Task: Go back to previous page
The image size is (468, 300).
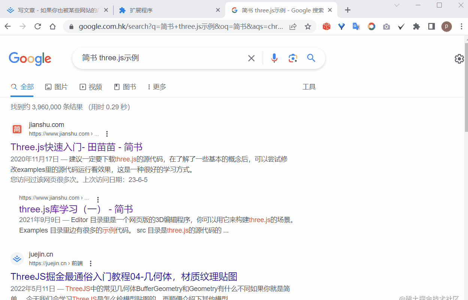Action: pyautogui.click(x=8, y=27)
